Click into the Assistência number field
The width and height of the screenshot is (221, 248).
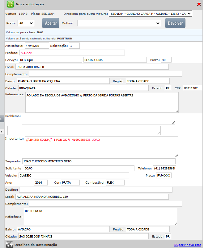pos(36,46)
